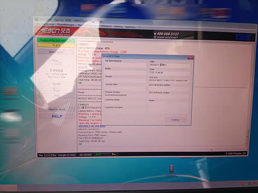
Task: Click the ECU software number field
Action: point(169,96)
